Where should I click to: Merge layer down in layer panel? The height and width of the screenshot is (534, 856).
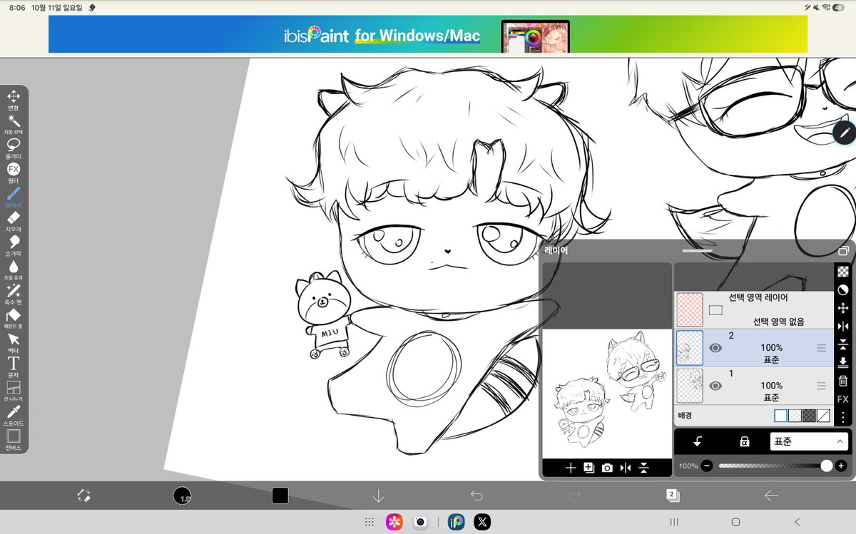(x=842, y=362)
